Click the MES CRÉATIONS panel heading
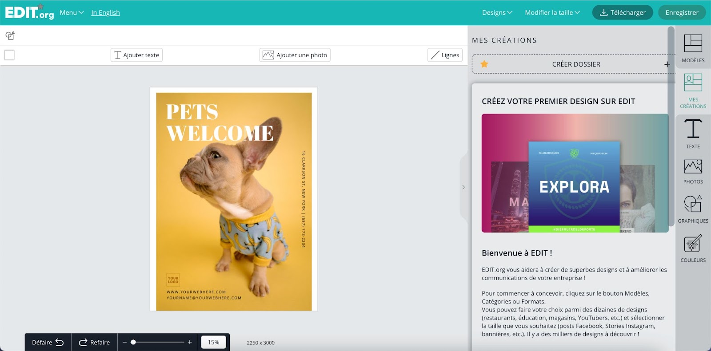This screenshot has height=351, width=711. [504, 40]
